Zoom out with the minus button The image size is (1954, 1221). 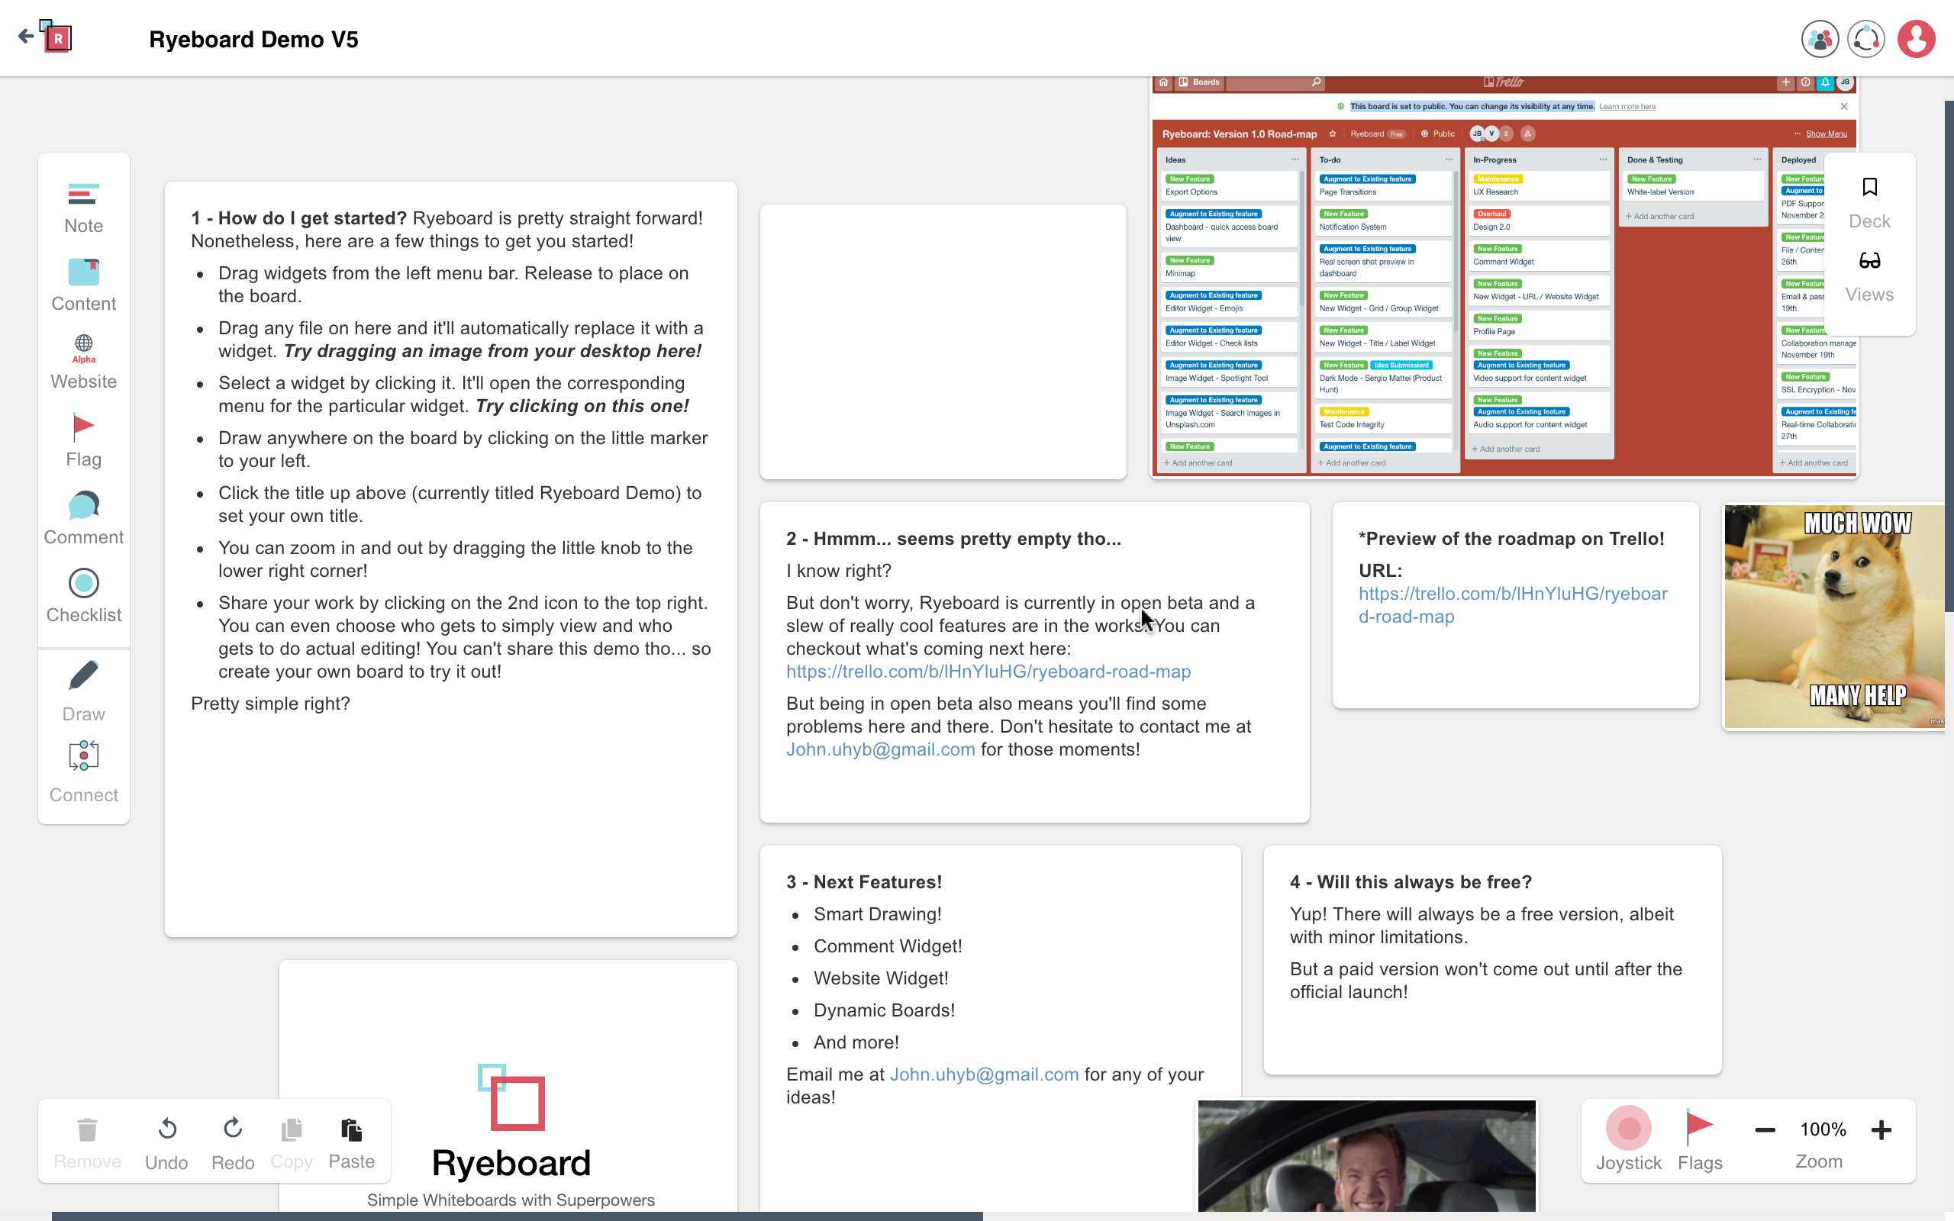coord(1765,1129)
